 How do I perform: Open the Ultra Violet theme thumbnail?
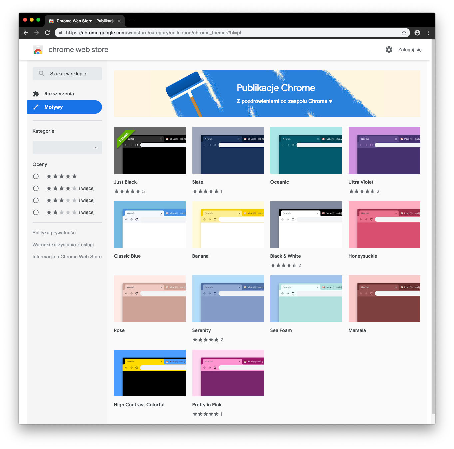click(384, 150)
